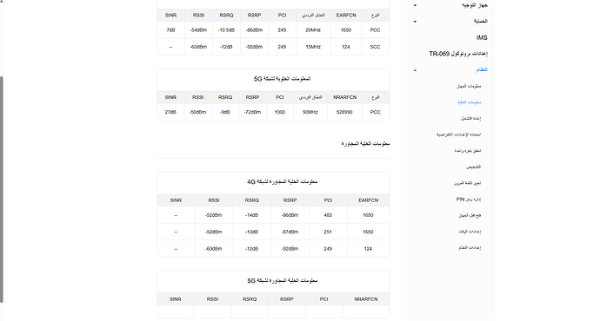Click the -9dB RSRQ cell
Viewport: 600px width, 321px height.
[x=225, y=112]
